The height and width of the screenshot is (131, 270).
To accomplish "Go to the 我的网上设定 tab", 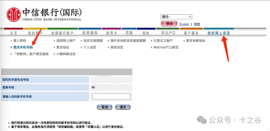I will pos(218,33).
